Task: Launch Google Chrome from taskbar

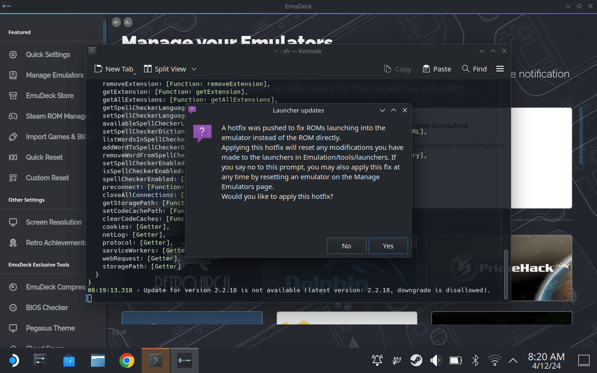Action: (x=127, y=360)
